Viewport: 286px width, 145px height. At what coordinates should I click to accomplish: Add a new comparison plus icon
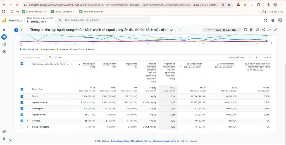(22, 30)
